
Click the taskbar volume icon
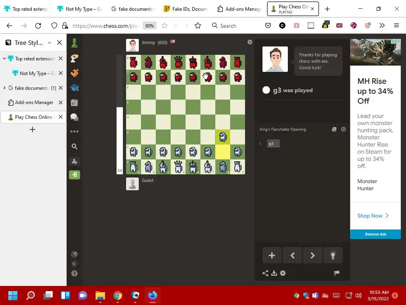pos(358,295)
